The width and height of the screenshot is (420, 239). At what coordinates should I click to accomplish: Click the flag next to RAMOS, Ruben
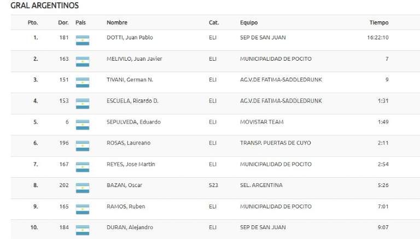point(82,208)
